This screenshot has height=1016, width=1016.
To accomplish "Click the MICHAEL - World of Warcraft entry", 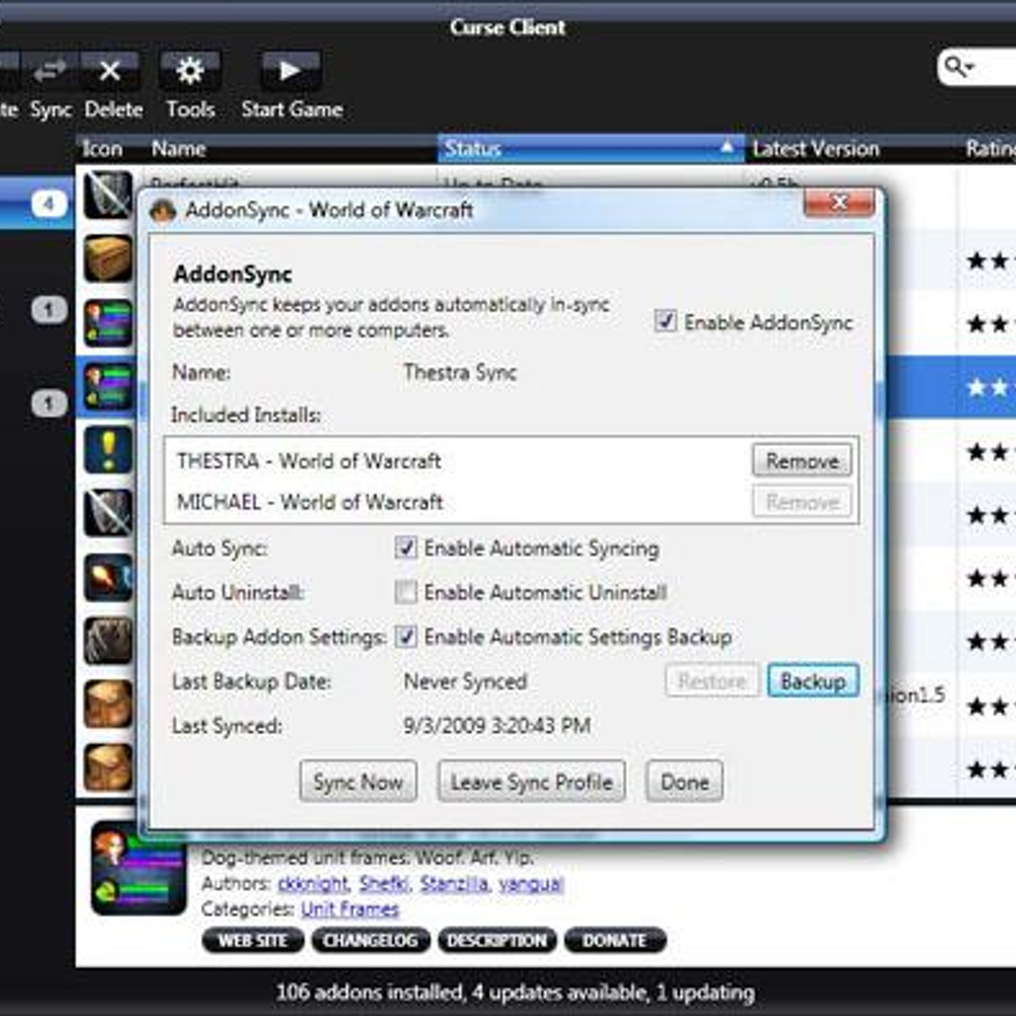I will [x=310, y=502].
